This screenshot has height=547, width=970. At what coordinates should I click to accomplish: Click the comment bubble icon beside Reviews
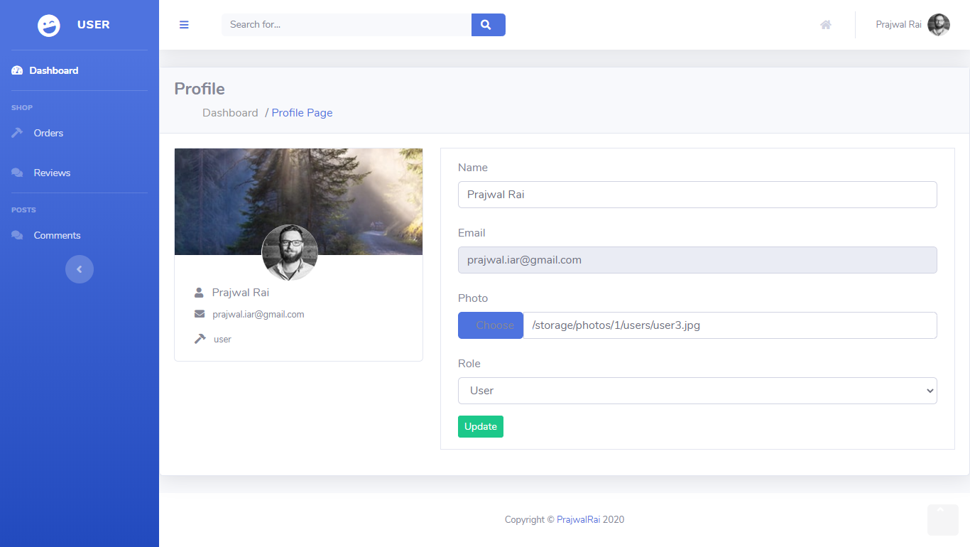coord(16,172)
